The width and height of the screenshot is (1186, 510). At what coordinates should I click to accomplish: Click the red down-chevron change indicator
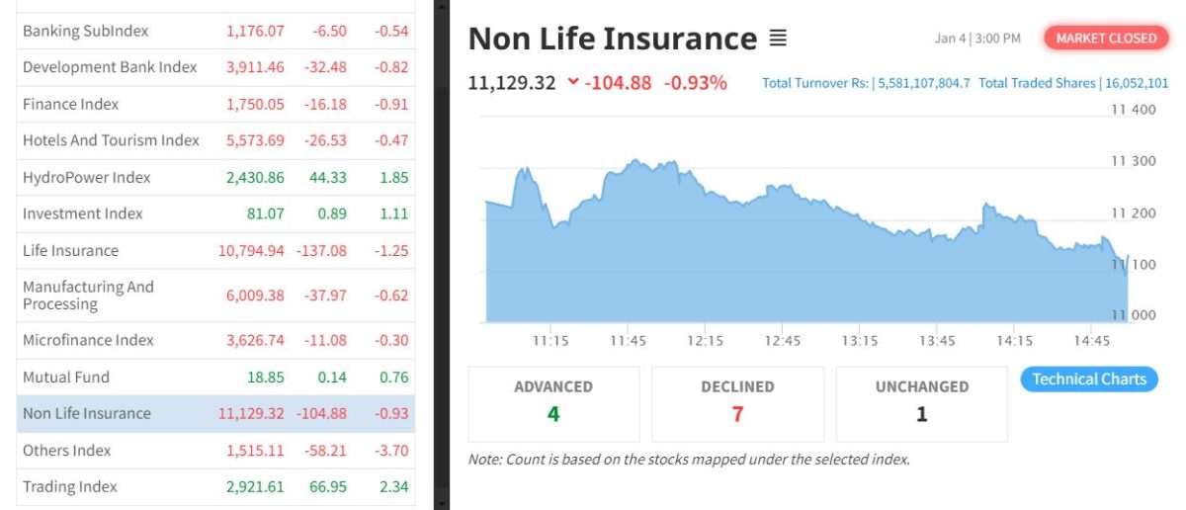coord(573,83)
